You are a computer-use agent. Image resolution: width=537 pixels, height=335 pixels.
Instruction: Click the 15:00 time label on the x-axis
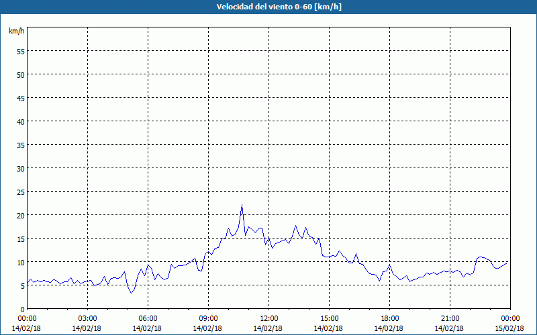tap(329, 319)
